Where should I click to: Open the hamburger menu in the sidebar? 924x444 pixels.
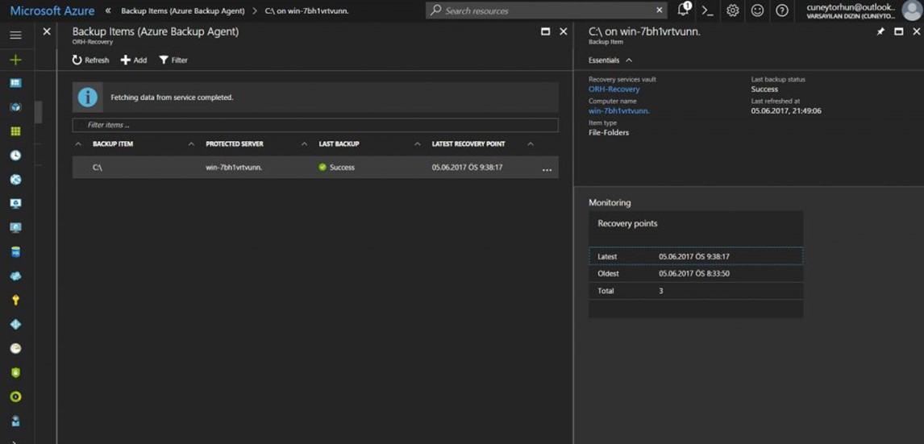click(16, 35)
